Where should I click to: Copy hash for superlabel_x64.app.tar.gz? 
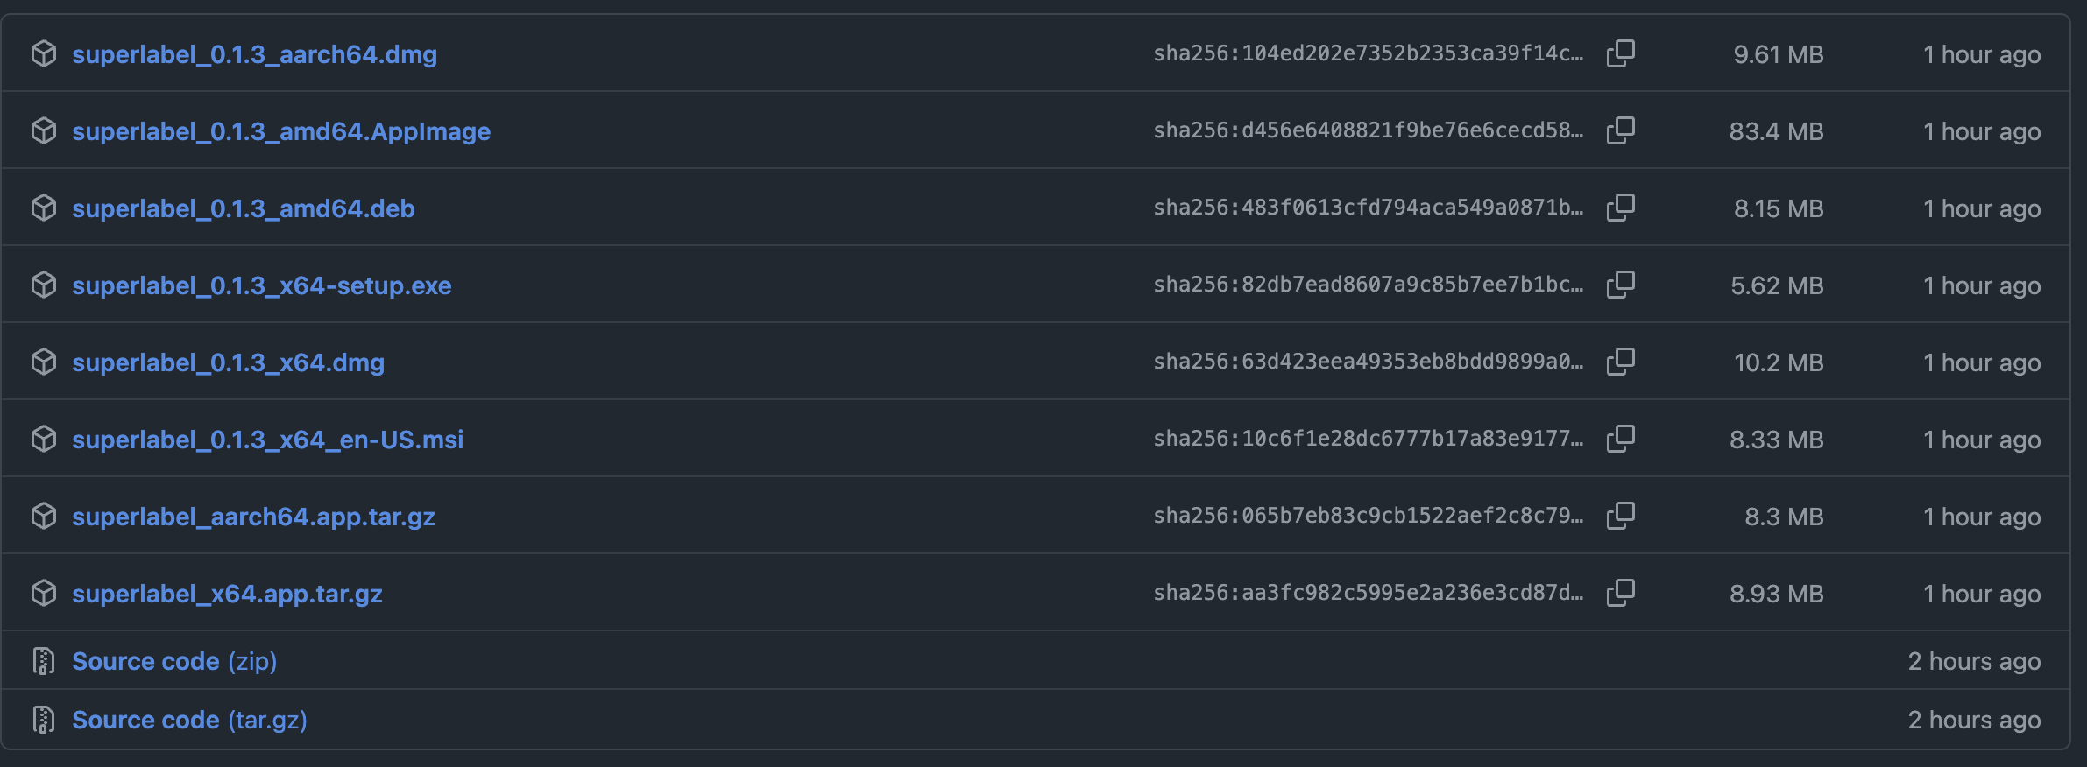tap(1621, 593)
